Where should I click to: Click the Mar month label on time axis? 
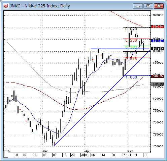click(x=45, y=151)
